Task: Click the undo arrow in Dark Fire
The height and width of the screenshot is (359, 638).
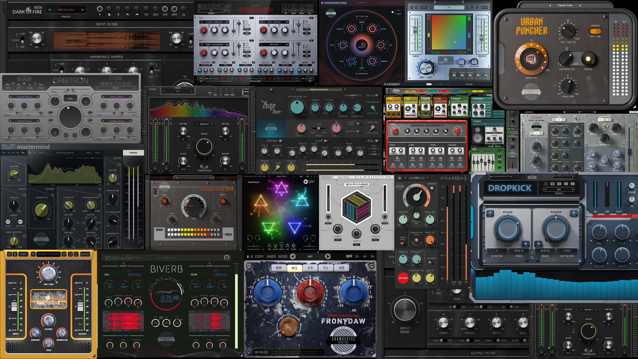Action: click(x=128, y=15)
